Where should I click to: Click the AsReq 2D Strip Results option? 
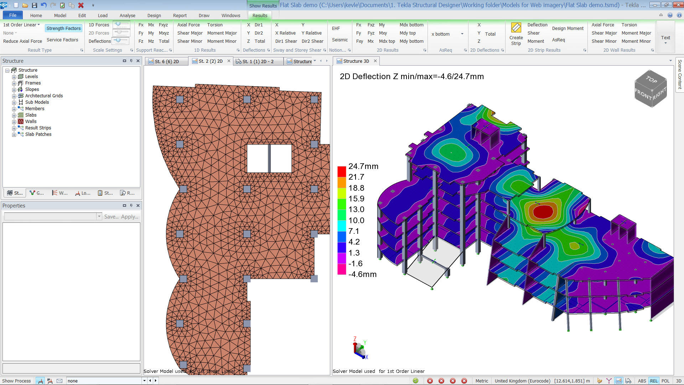[558, 40]
